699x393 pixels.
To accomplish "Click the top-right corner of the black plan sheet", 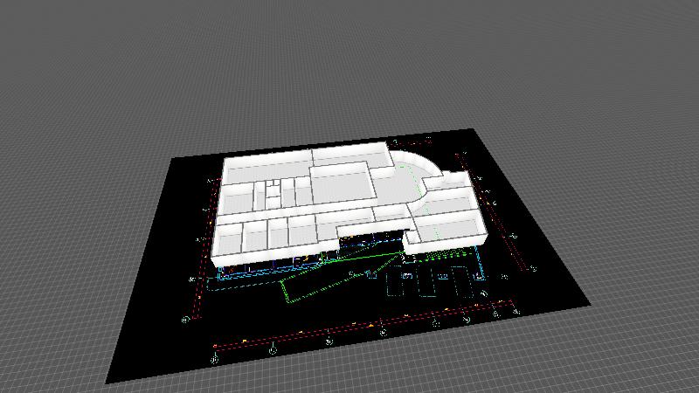I will pos(474,130).
